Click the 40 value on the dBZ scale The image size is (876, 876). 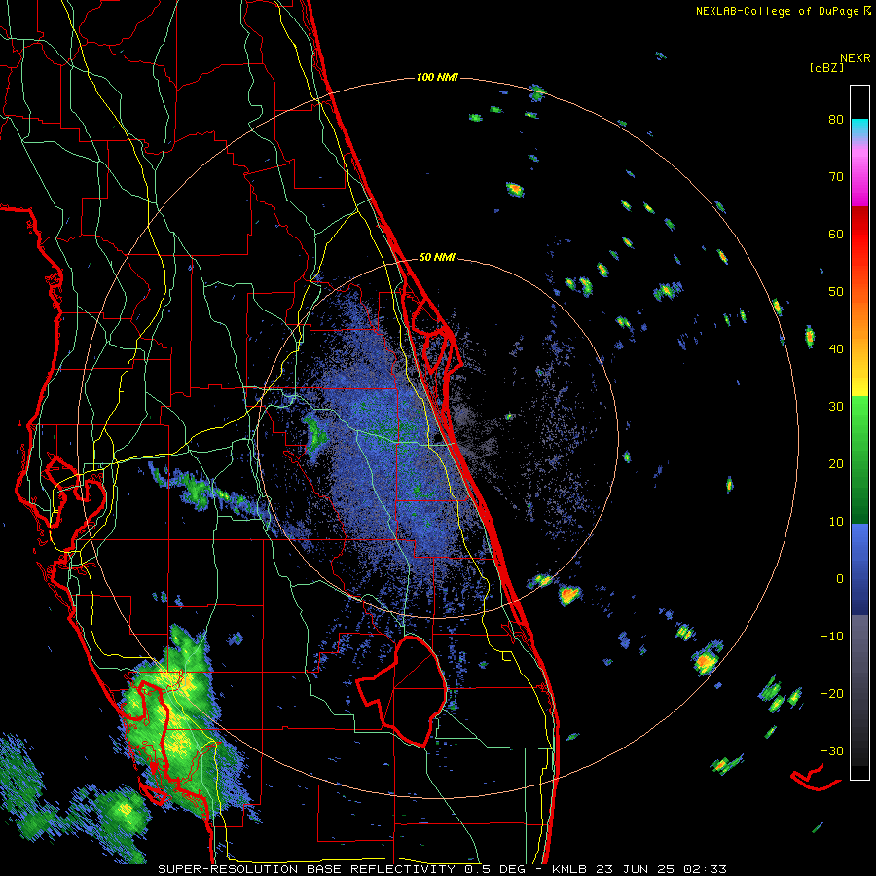coord(836,349)
